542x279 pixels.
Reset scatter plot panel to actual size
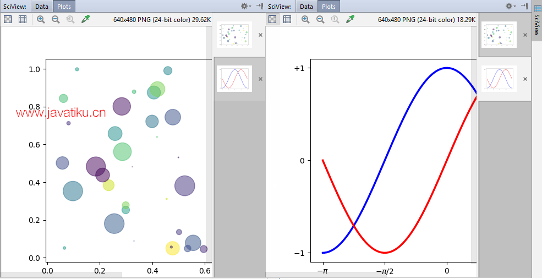point(70,19)
